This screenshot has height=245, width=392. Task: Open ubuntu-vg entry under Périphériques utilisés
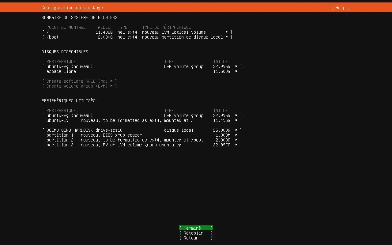(x=142, y=115)
